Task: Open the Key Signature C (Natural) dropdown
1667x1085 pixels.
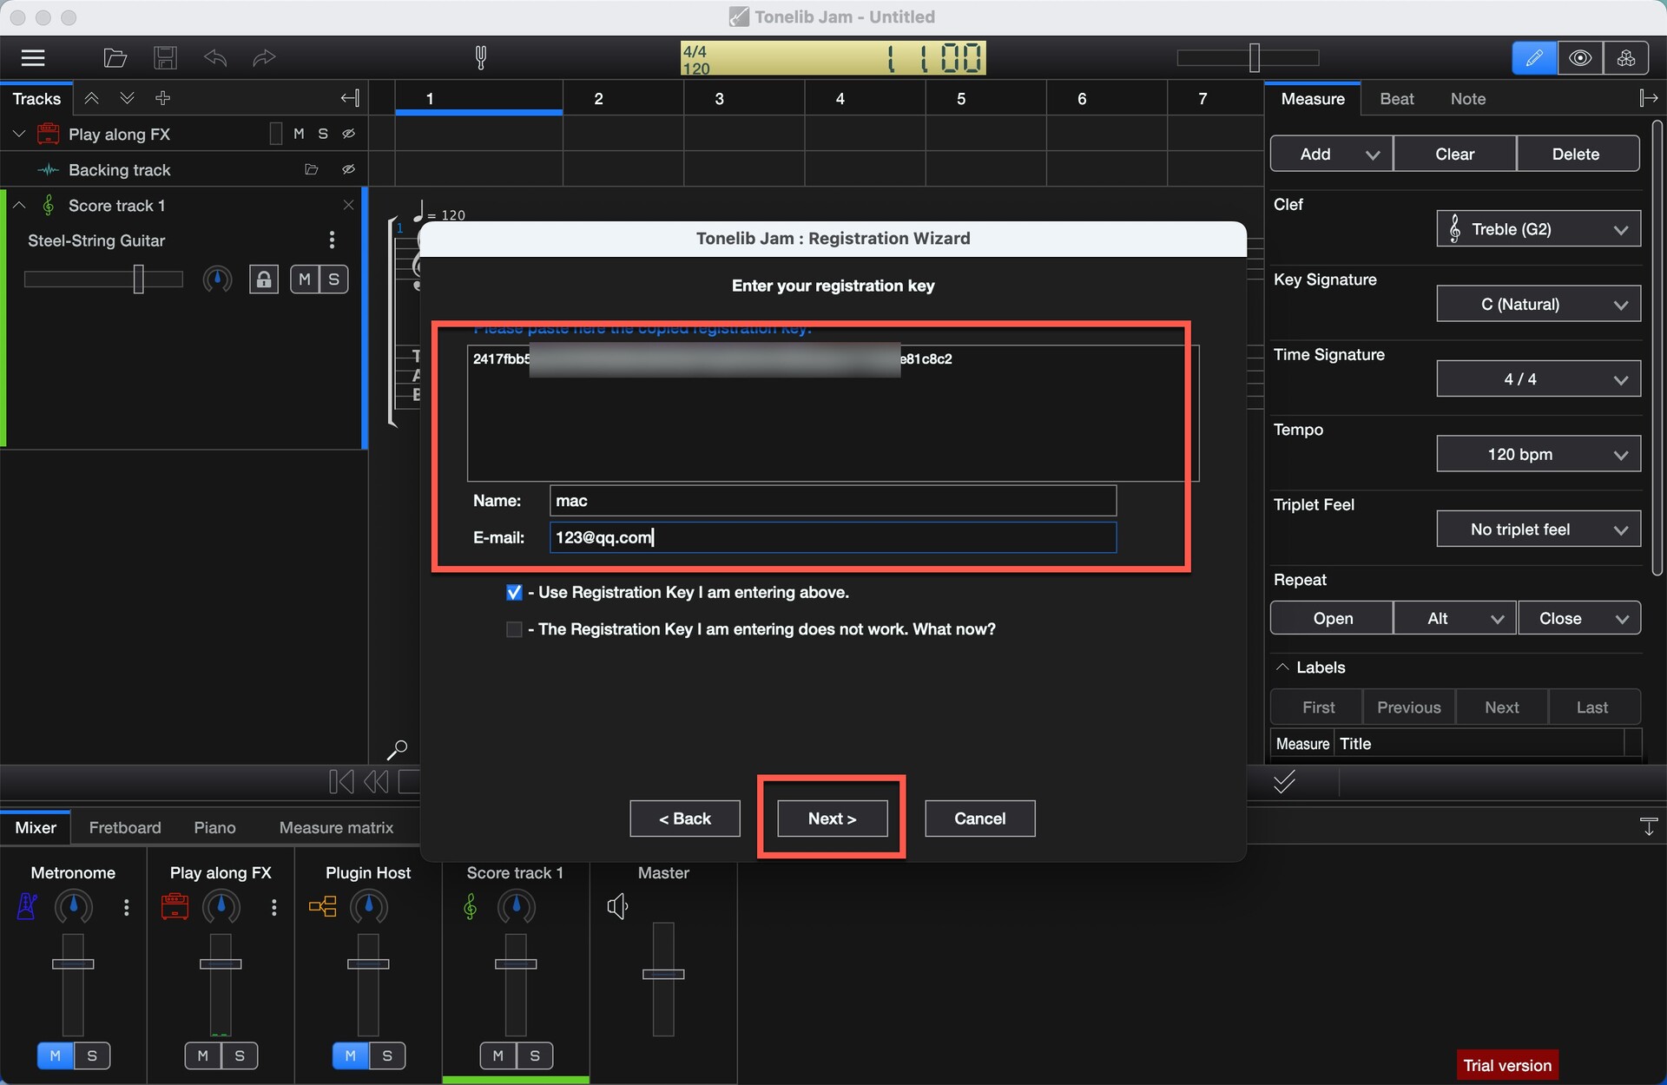Action: pyautogui.click(x=1539, y=305)
